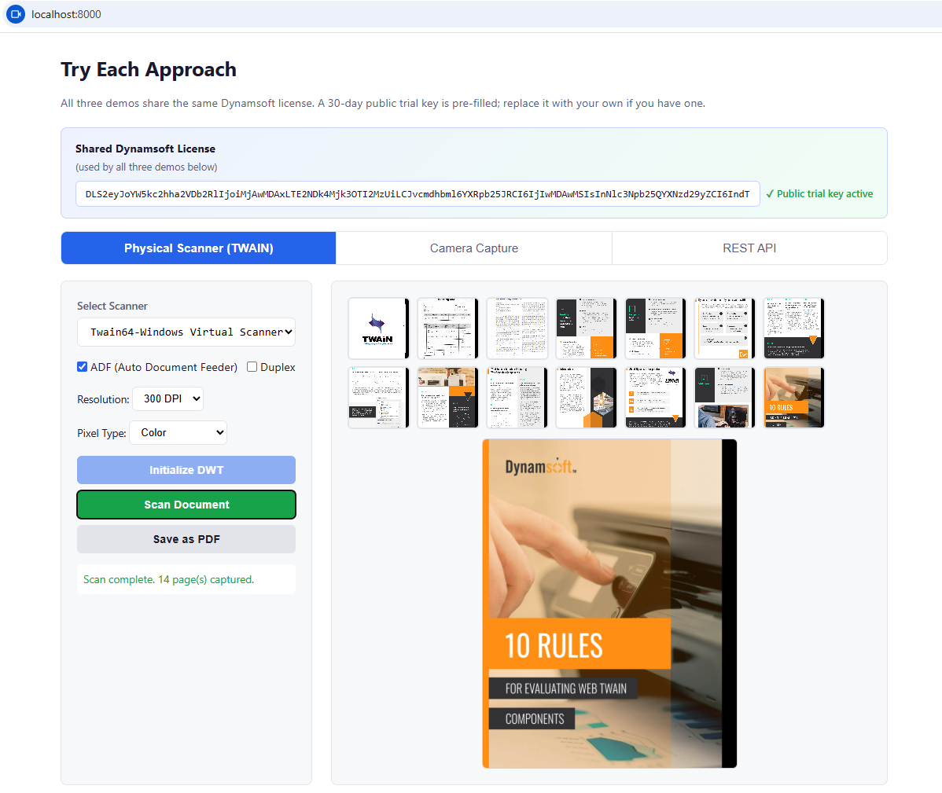
Task: Click the large 10 RULES page preview
Action: coord(609,604)
